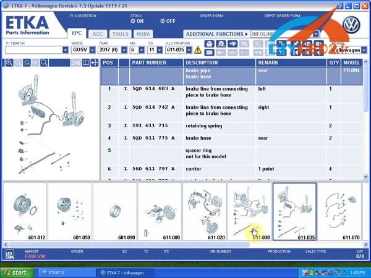
Task: Click into the FI search input field
Action: coord(34,50)
